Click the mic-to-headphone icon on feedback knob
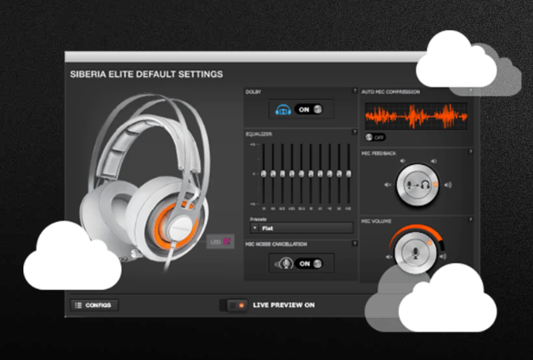Viewport: 533px width, 360px height. pos(418,186)
